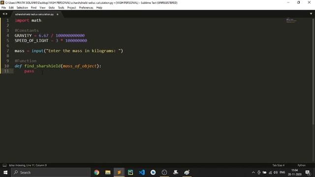Open the Windows Start menu
The image size is (315, 177).
click(5, 173)
